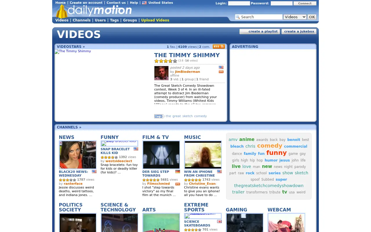
Task: Click the Connect login button
Action: (305, 3)
